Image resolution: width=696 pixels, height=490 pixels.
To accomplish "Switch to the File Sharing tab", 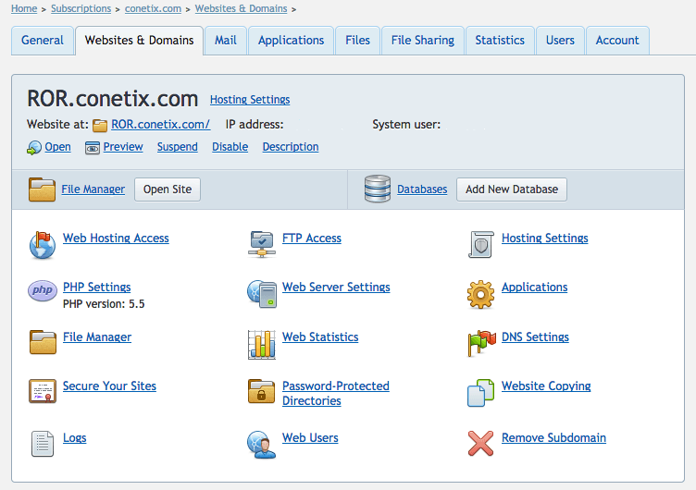I will tap(423, 41).
